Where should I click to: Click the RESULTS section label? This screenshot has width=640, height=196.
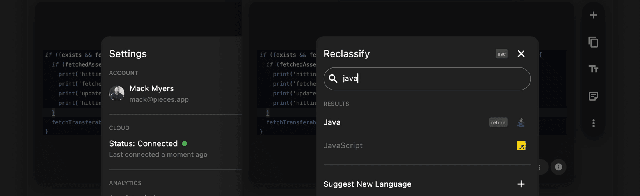pyautogui.click(x=336, y=104)
